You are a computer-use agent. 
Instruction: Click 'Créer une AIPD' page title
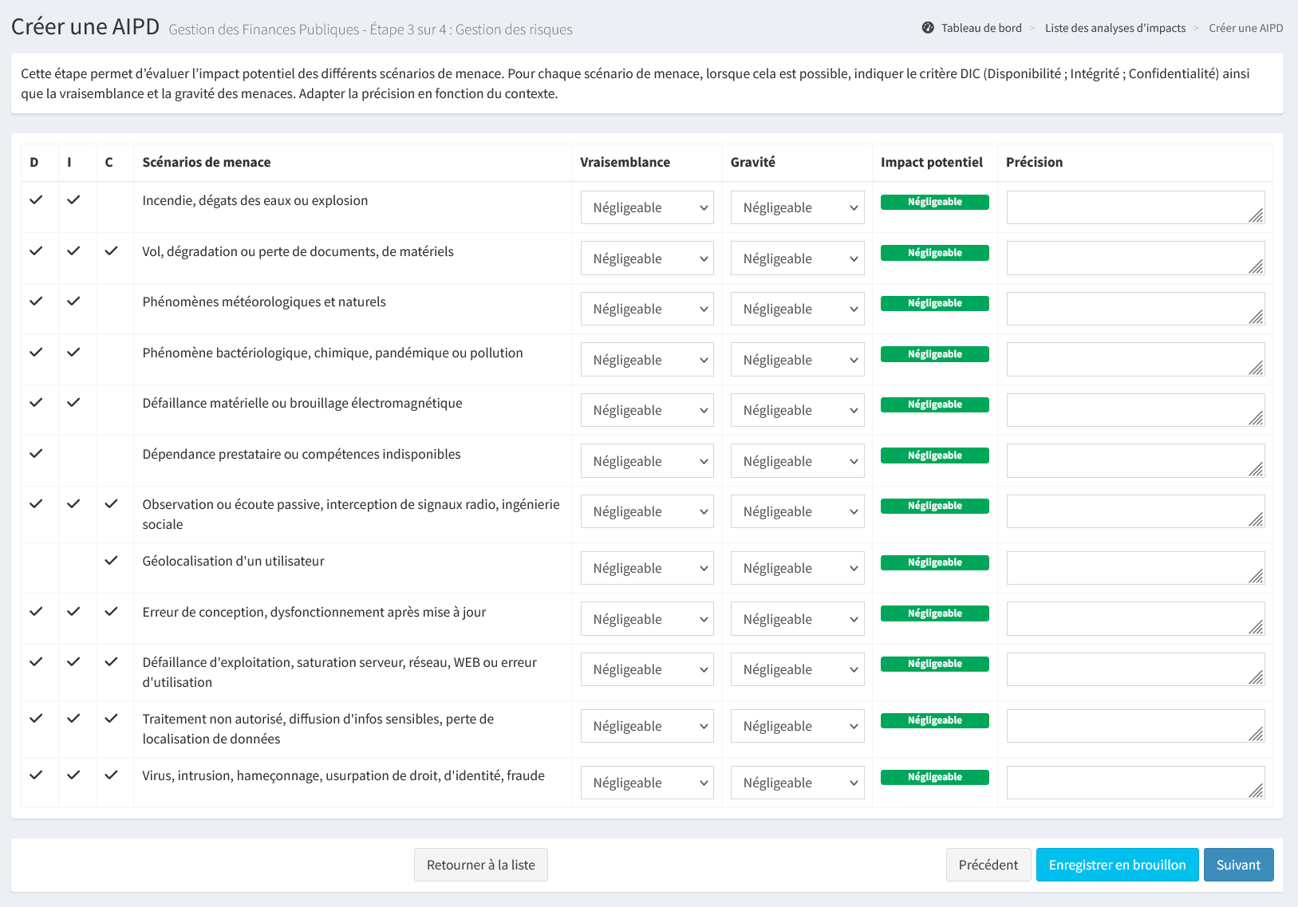coord(85,26)
